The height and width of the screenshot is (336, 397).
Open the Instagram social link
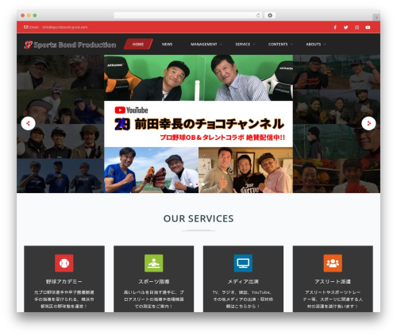357,27
